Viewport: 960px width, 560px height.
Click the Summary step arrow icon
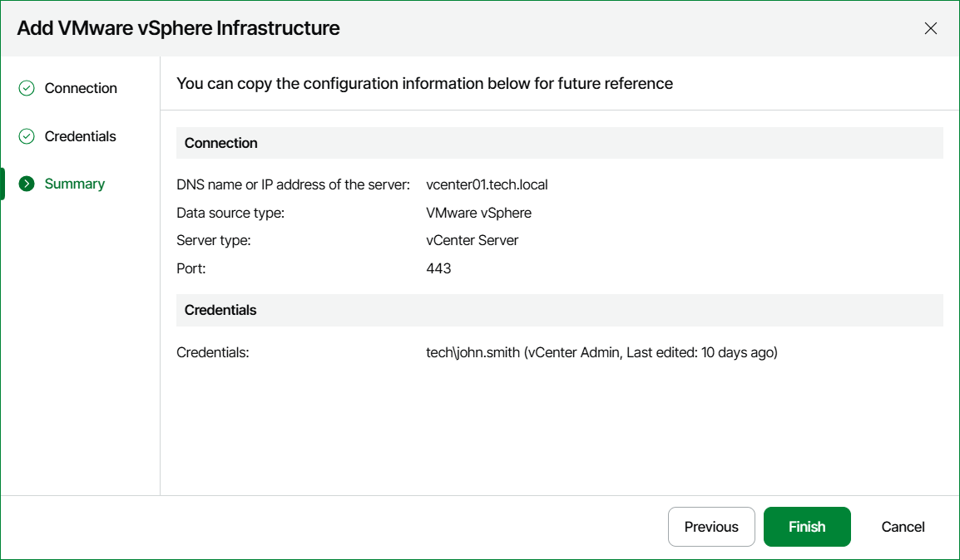tap(27, 184)
